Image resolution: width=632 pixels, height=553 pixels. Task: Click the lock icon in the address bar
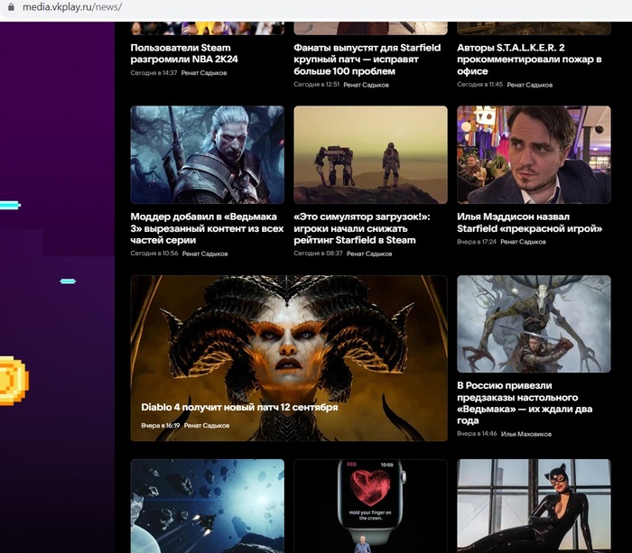11,7
